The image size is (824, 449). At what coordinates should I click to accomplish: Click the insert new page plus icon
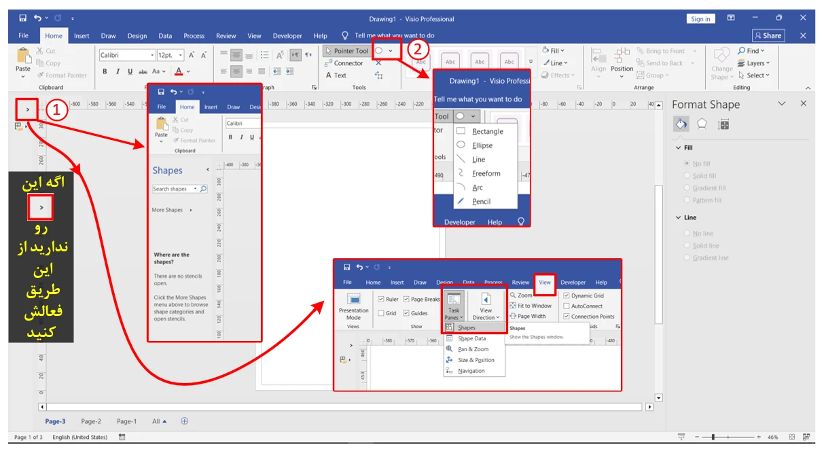pos(184,421)
